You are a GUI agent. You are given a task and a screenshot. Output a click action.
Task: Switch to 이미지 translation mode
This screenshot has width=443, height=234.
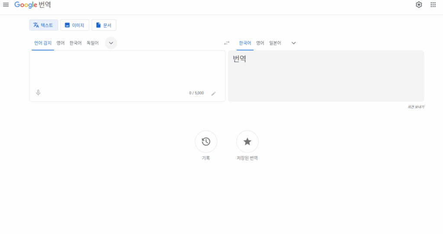(x=74, y=25)
